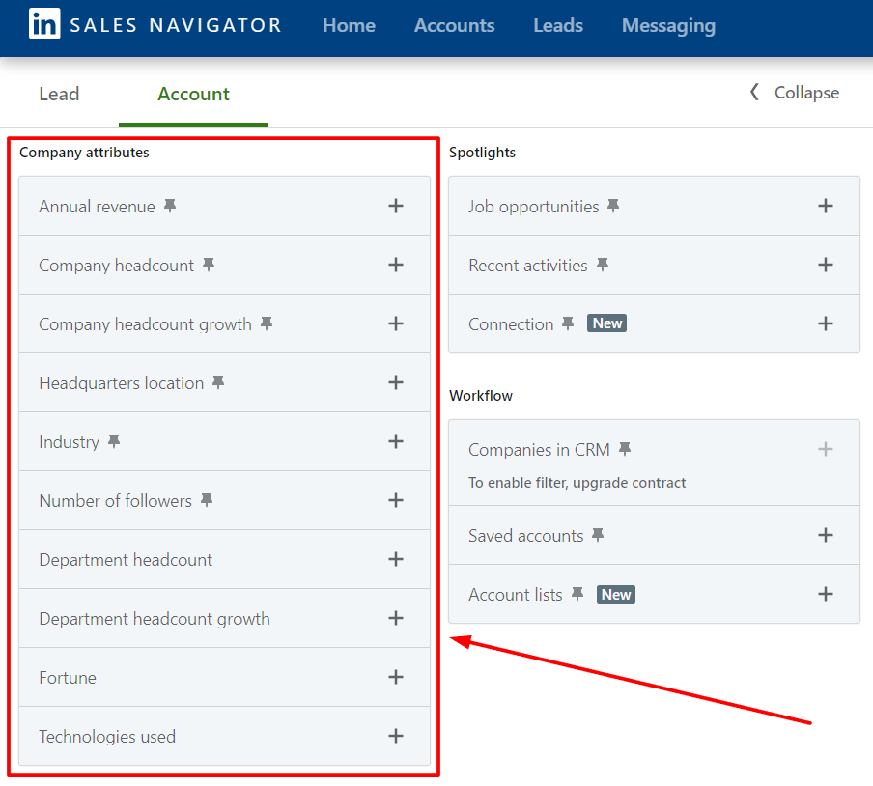Click the Department headcount label
This screenshot has width=873, height=786.
(126, 560)
